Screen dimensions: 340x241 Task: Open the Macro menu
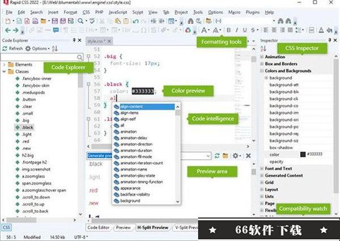pyautogui.click(x=234, y=12)
